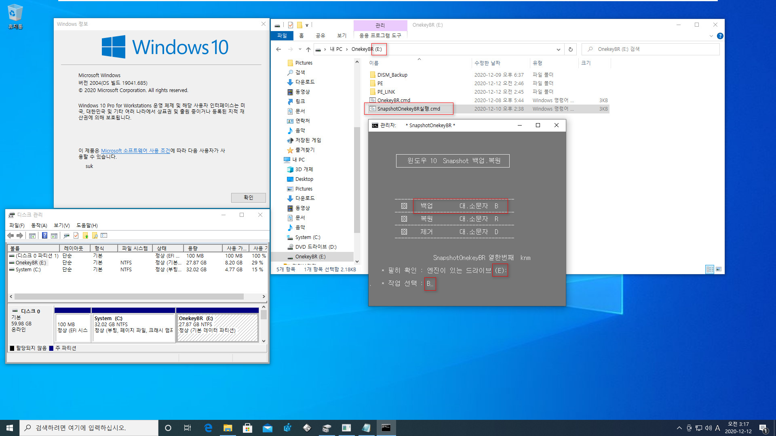Open 보기 tab in Explorer ribbon
Viewport: 776px width, 436px height.
tap(342, 36)
